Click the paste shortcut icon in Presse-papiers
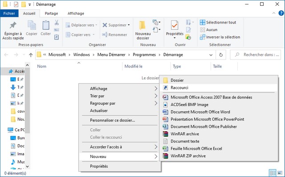This screenshot has height=177, width=285. pyautogui.click(x=57, y=37)
